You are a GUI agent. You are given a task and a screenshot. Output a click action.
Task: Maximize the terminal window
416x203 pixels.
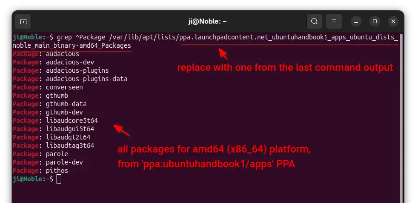click(375, 21)
